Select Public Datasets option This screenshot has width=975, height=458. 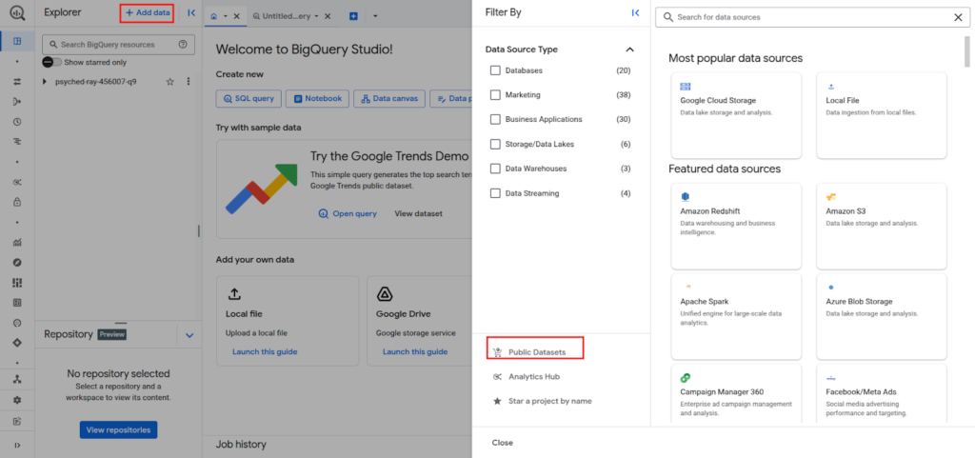(x=537, y=352)
